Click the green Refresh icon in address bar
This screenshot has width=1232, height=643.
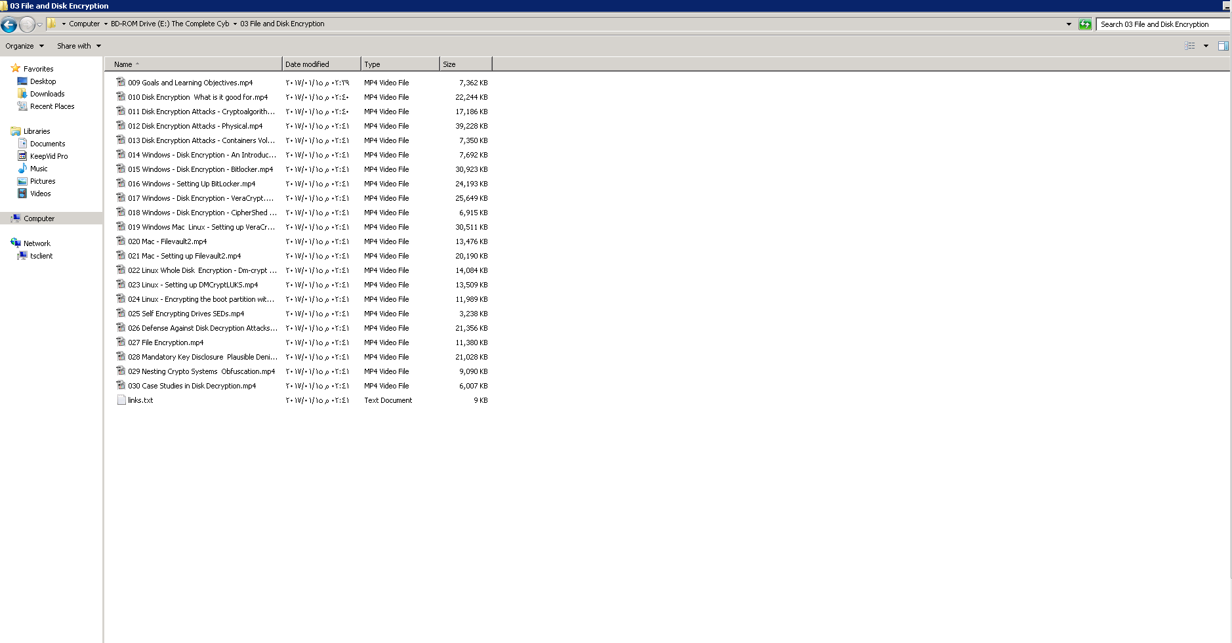[1085, 24]
